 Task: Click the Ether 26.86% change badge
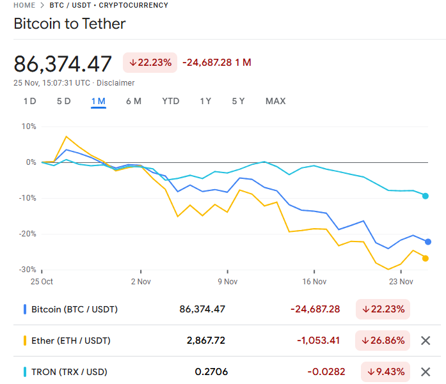[383, 341]
